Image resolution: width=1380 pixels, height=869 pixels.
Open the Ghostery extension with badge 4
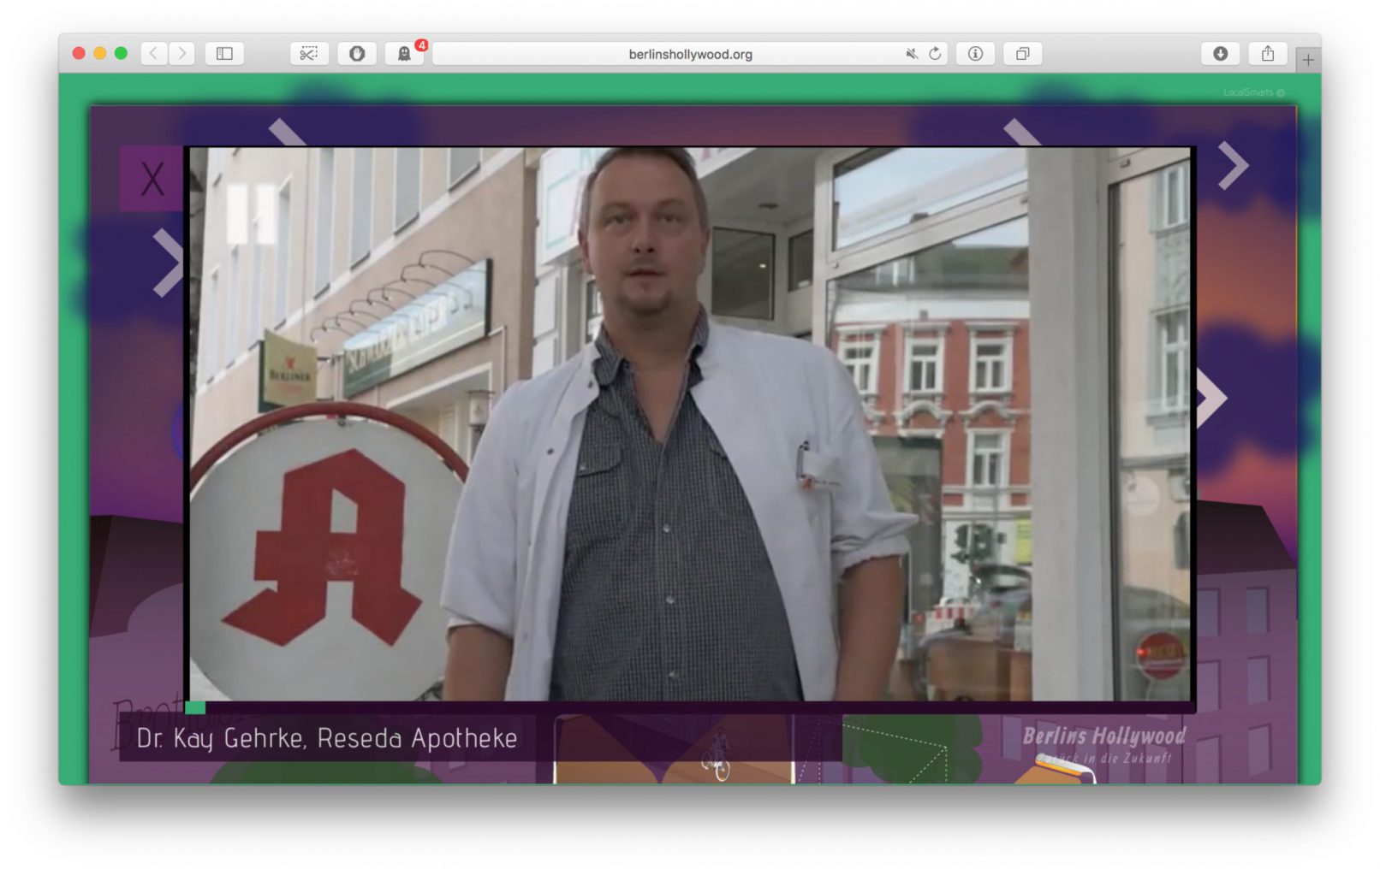tap(404, 54)
